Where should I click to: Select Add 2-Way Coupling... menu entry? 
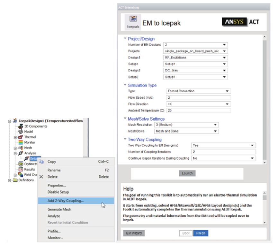click(76, 201)
